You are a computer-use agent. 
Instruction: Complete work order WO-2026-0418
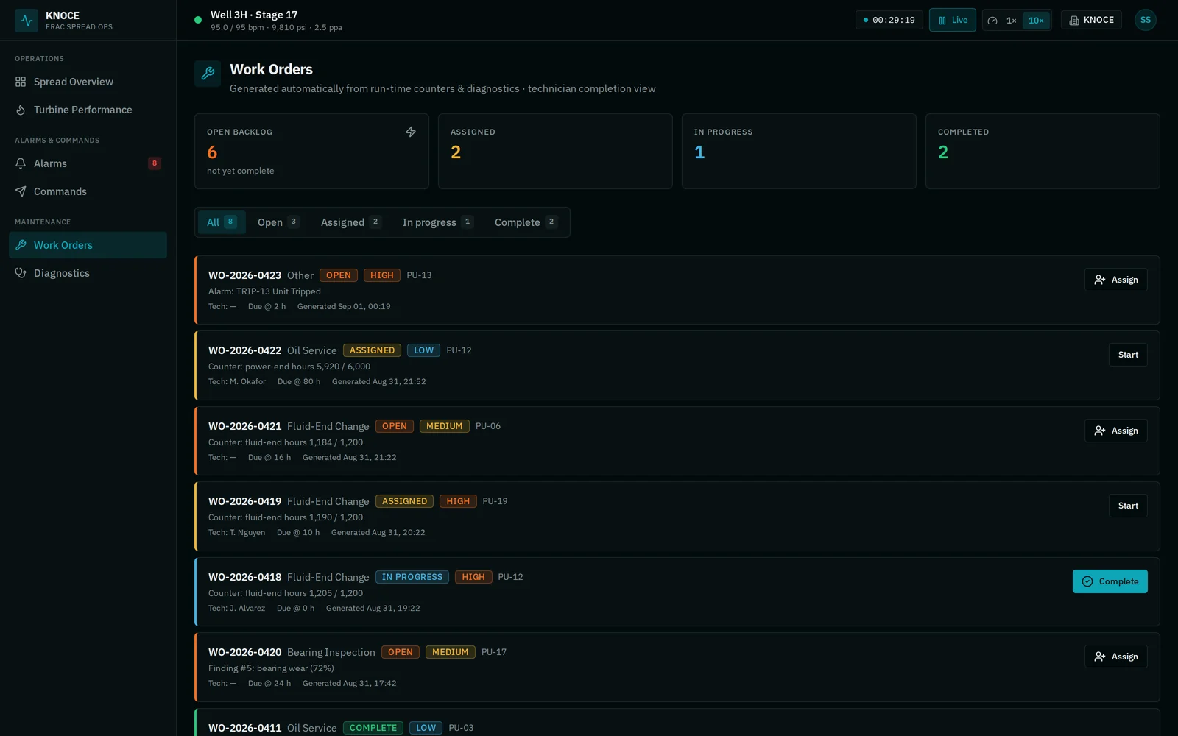pos(1110,581)
